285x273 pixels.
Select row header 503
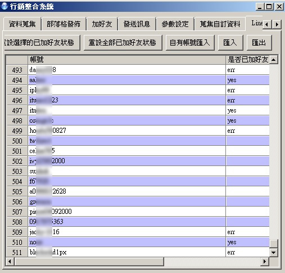pos(17,171)
